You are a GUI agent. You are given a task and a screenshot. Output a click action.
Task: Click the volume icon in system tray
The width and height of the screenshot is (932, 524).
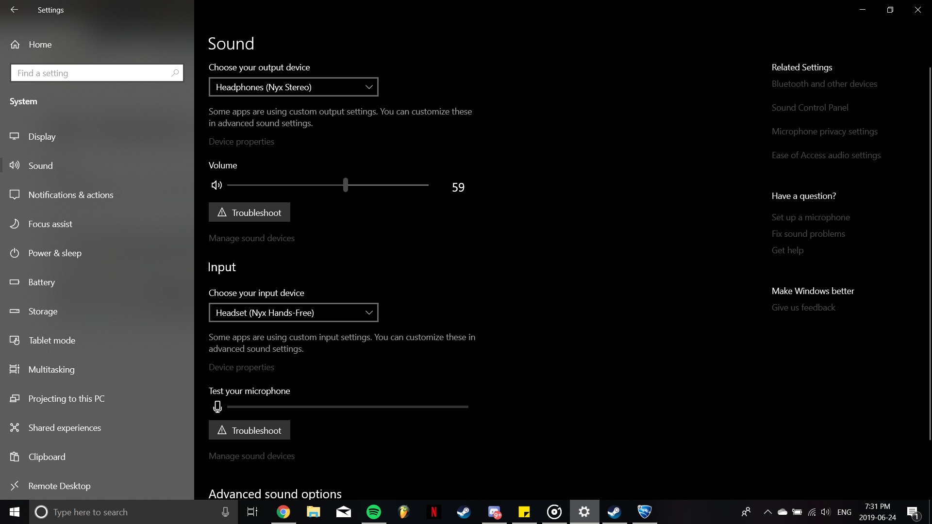tap(826, 512)
